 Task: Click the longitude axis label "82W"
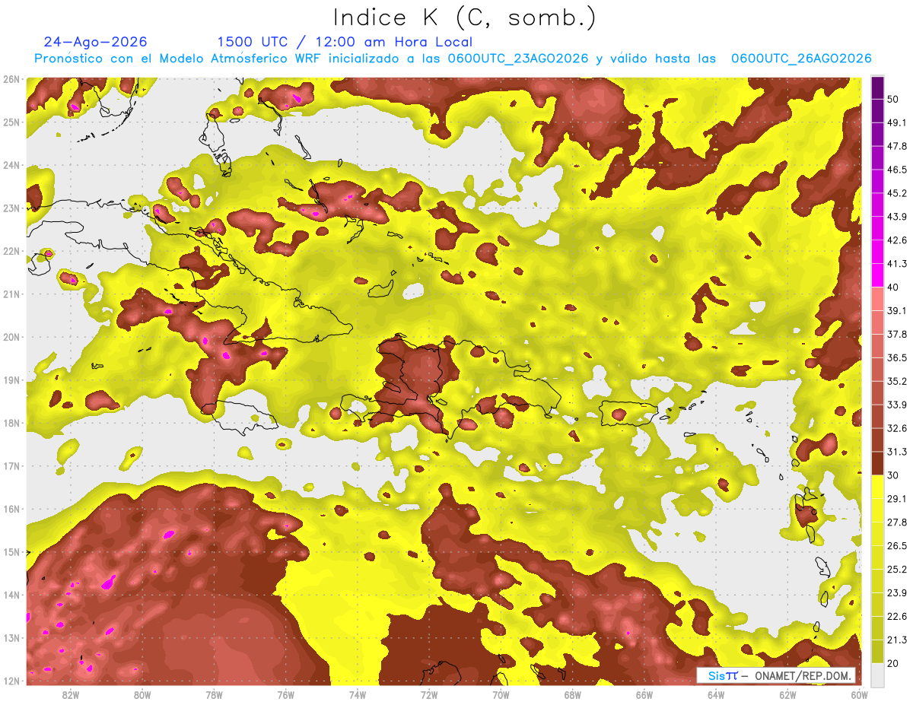[71, 695]
